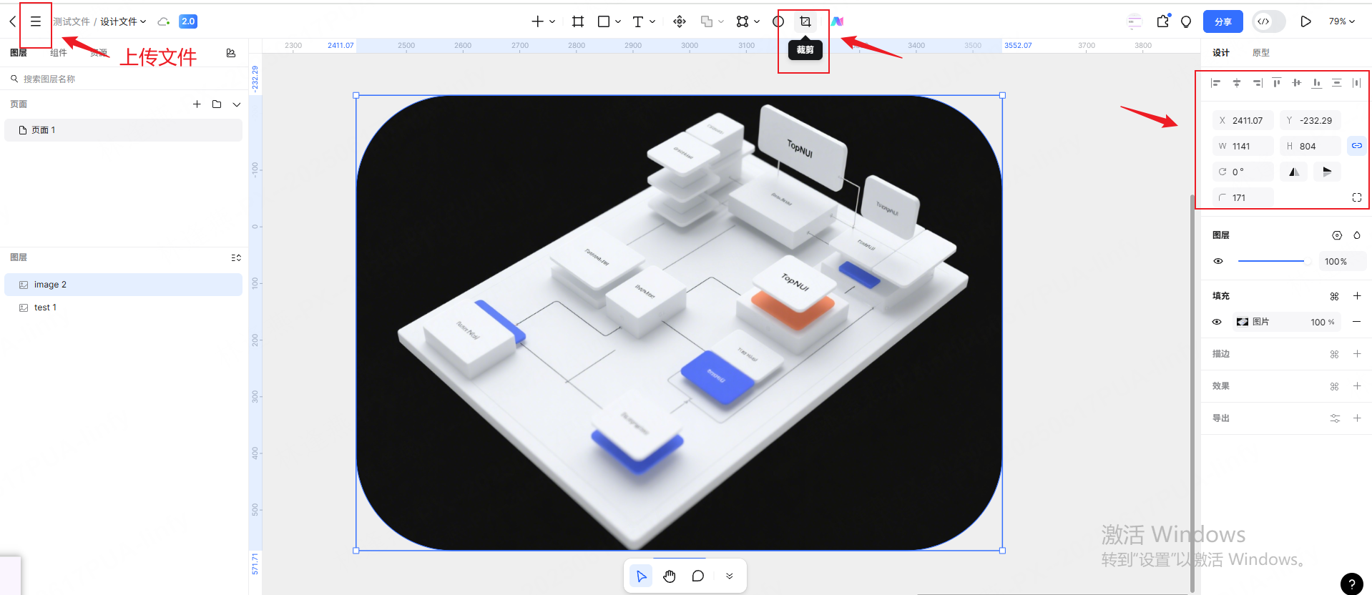
Task: Click align bottom icon
Action: [1316, 83]
